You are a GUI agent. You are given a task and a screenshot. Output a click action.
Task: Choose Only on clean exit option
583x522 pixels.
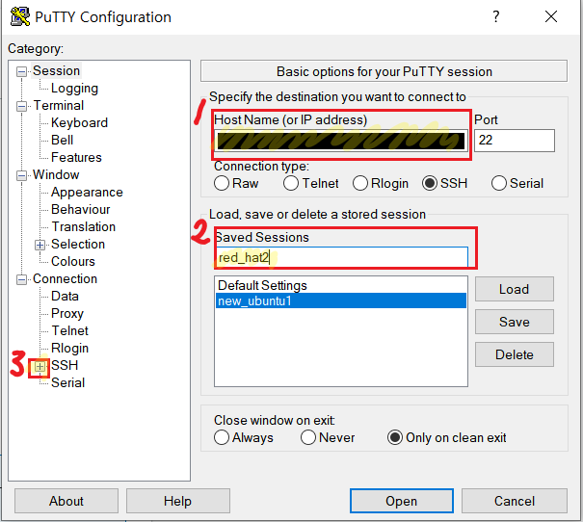coord(395,437)
